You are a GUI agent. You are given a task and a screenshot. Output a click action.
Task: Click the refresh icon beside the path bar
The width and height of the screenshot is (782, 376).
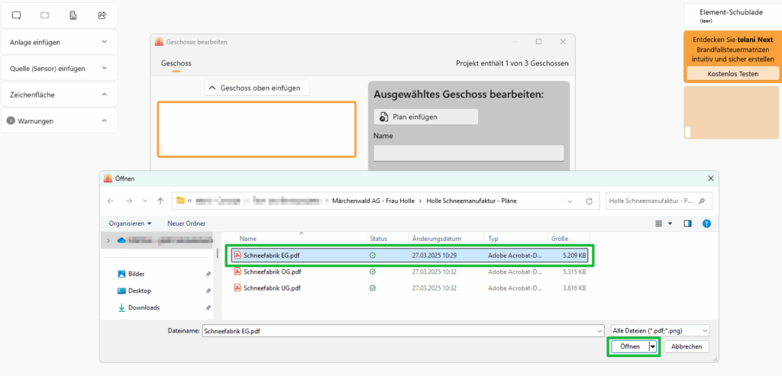(x=588, y=201)
